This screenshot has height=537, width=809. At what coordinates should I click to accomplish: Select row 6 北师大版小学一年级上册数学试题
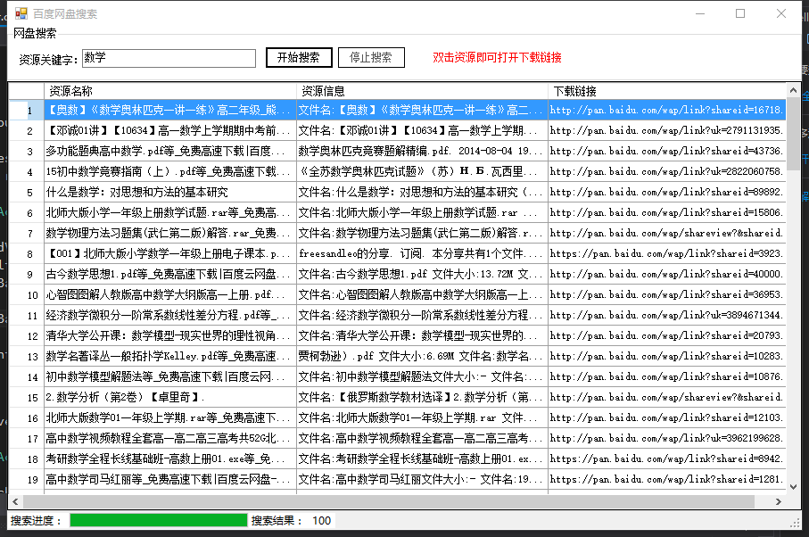[170, 212]
